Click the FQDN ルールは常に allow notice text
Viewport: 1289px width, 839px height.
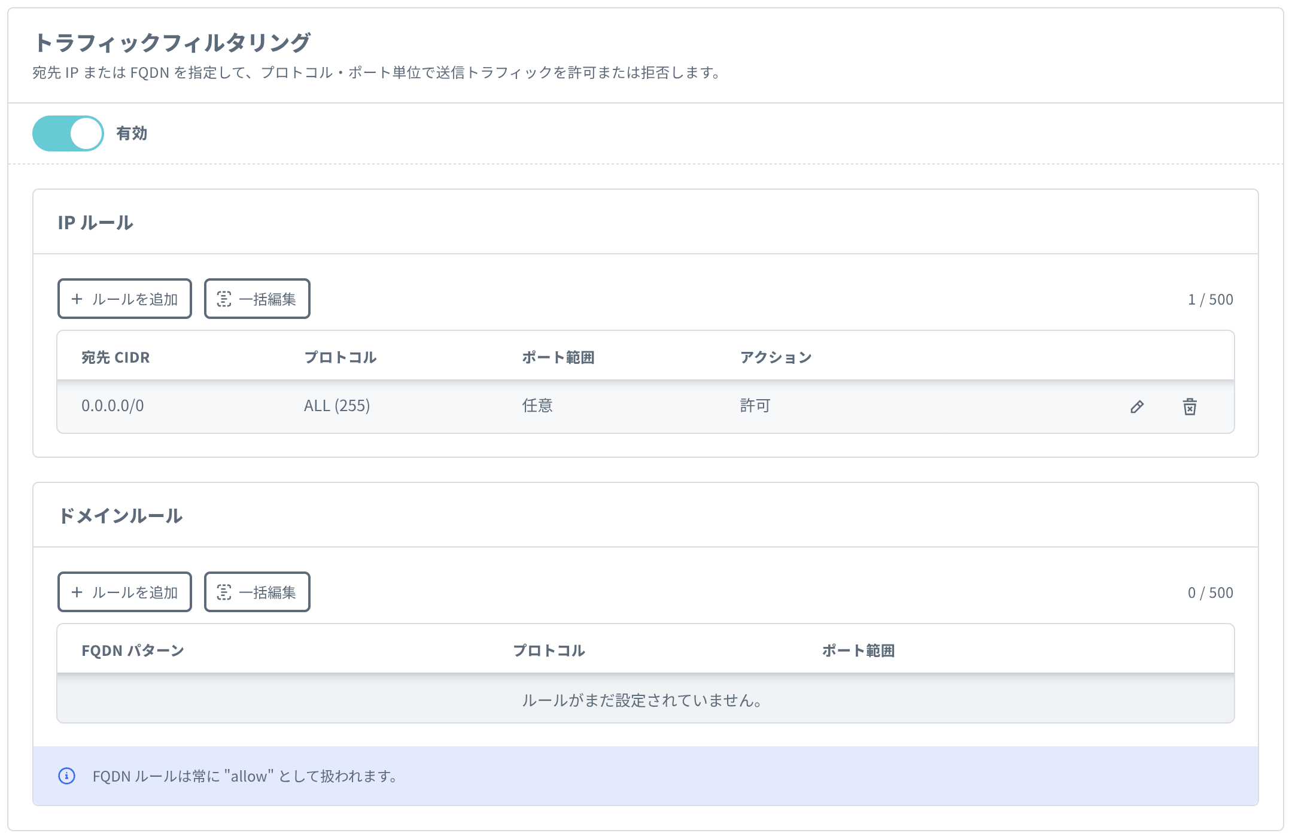tap(245, 776)
